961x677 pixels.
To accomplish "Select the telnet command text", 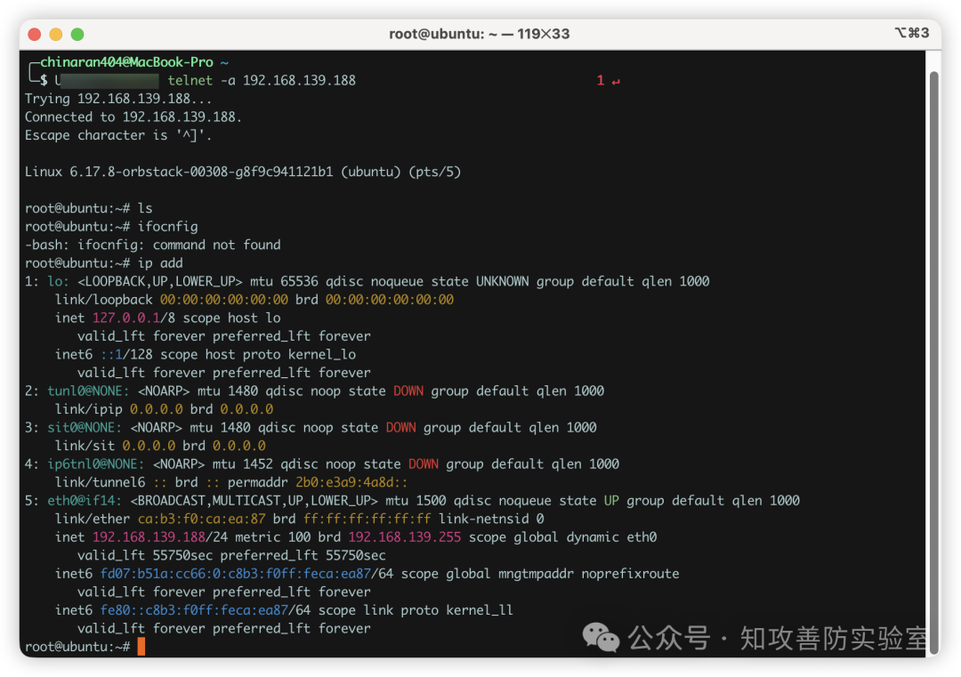I will pyautogui.click(x=190, y=80).
